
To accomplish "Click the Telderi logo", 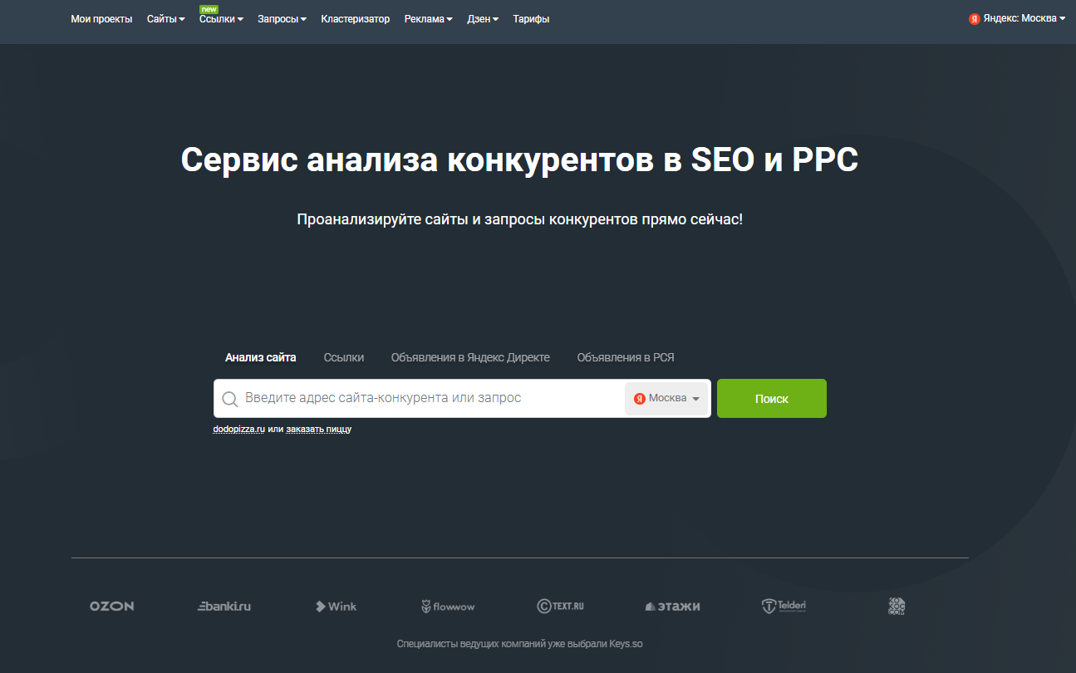I will click(x=784, y=607).
